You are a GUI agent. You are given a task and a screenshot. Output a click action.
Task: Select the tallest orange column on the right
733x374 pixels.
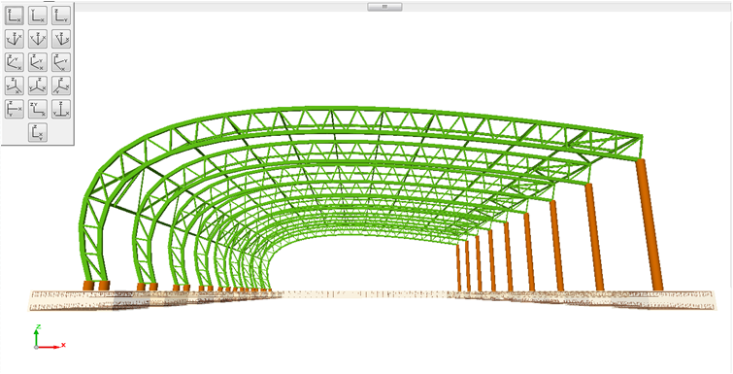pos(650,224)
